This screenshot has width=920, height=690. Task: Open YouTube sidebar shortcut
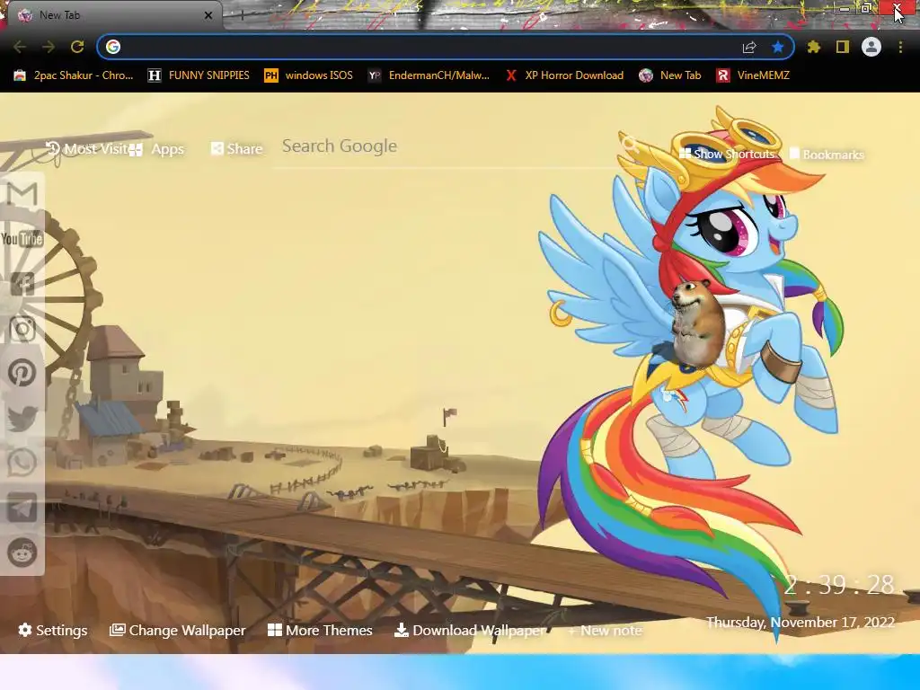click(22, 239)
